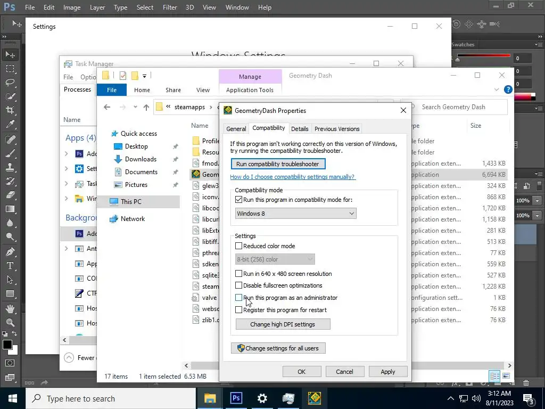This screenshot has width=545, height=409.
Task: Select the Blur tool
Action: click(x=10, y=223)
